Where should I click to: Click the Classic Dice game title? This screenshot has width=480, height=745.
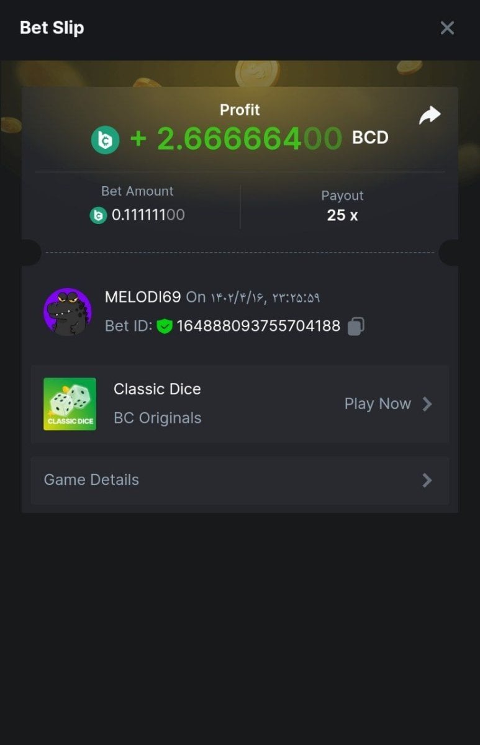click(157, 389)
